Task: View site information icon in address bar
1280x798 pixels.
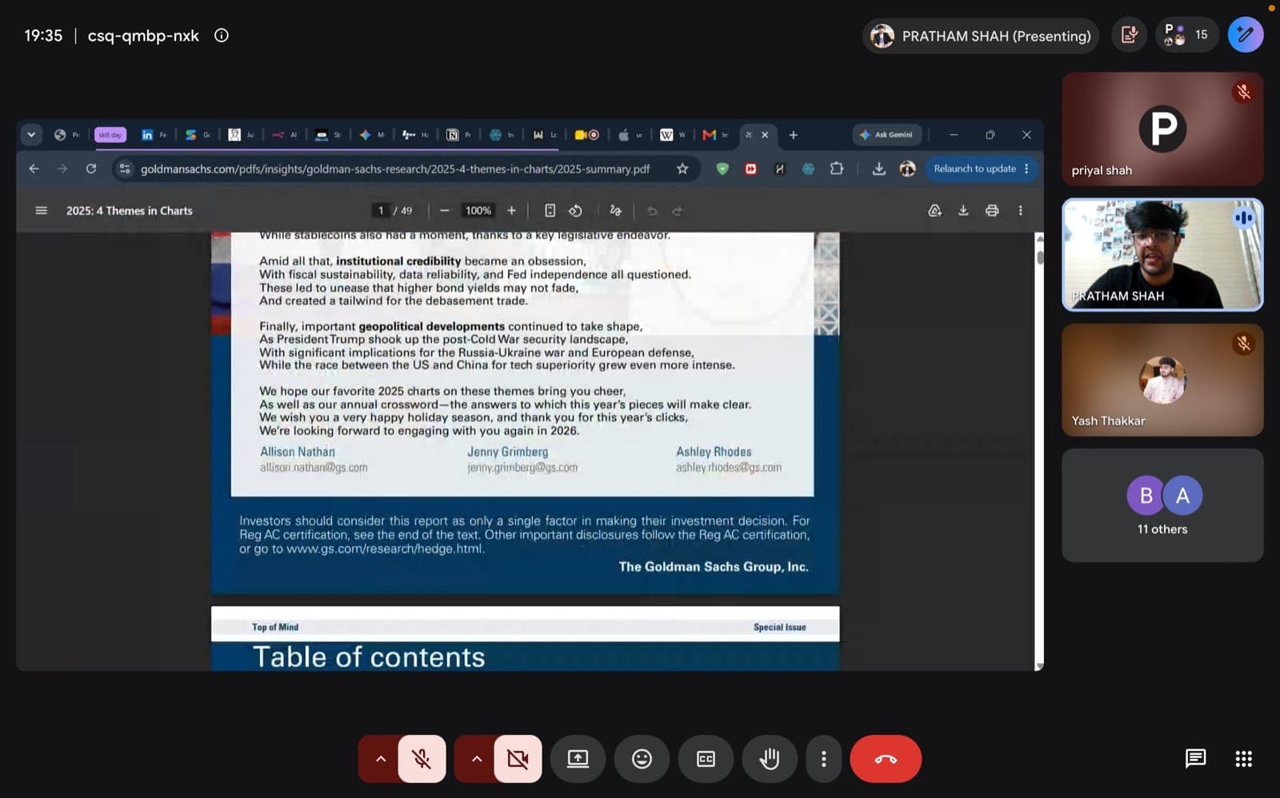Action: [x=124, y=169]
